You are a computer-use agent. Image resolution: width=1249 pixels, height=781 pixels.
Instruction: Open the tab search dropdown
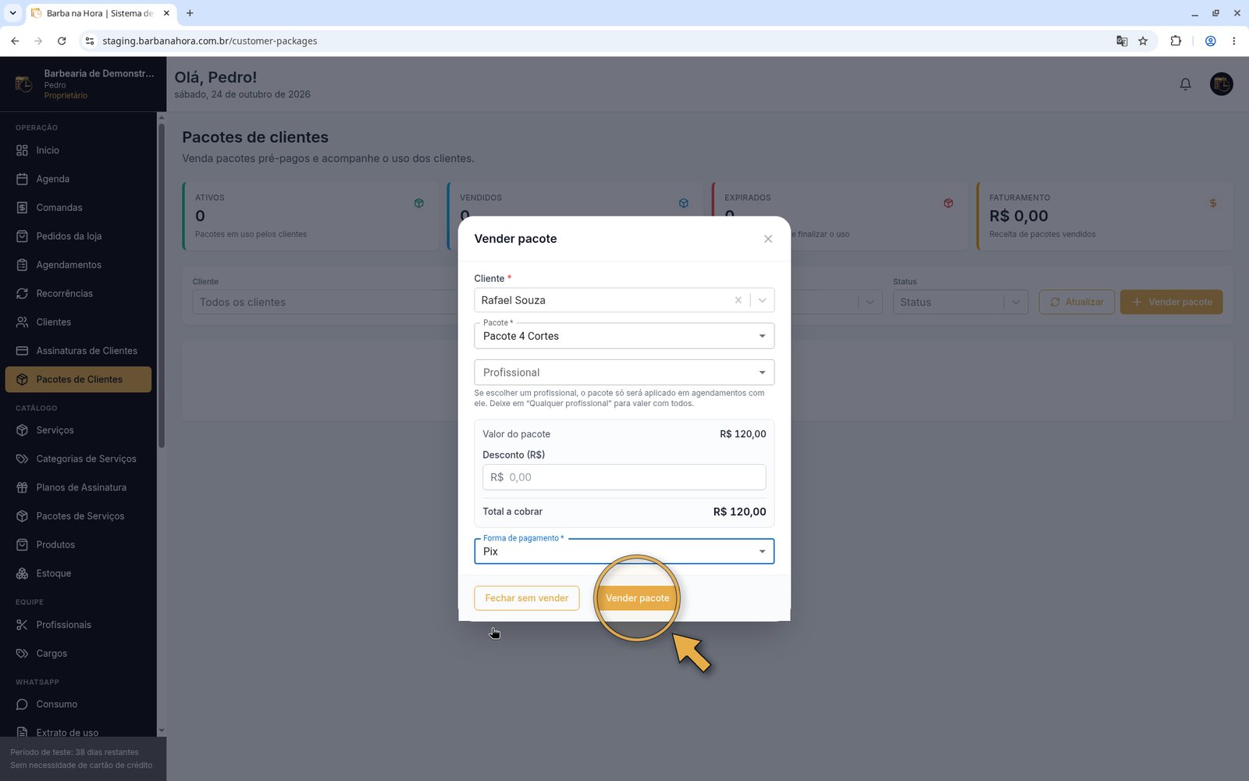coord(12,13)
